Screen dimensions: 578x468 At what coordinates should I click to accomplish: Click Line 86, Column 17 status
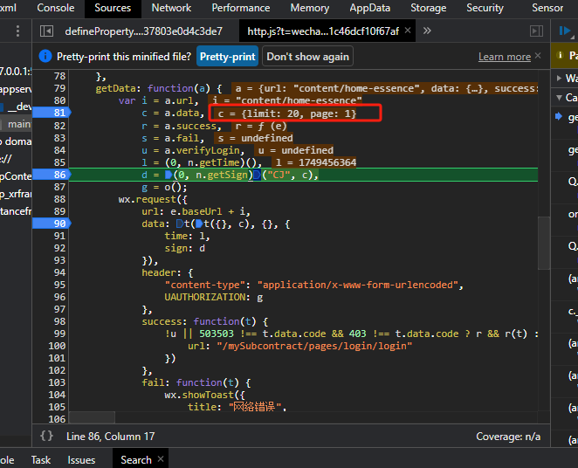point(110,437)
